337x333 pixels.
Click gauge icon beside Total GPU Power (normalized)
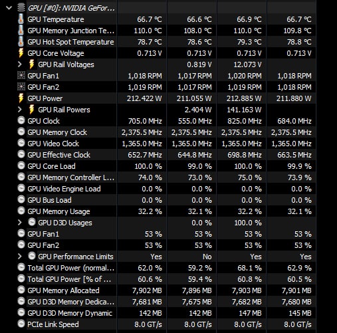tap(21, 267)
